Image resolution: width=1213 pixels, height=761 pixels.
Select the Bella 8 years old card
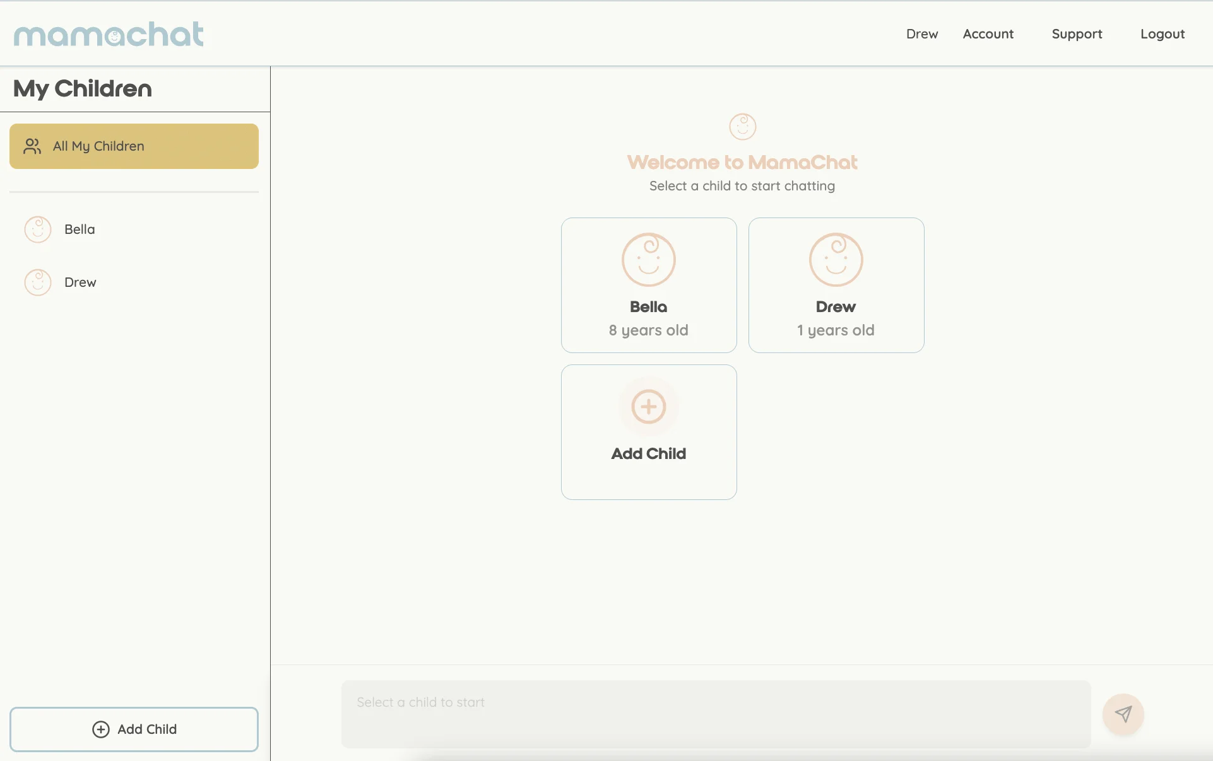[648, 285]
